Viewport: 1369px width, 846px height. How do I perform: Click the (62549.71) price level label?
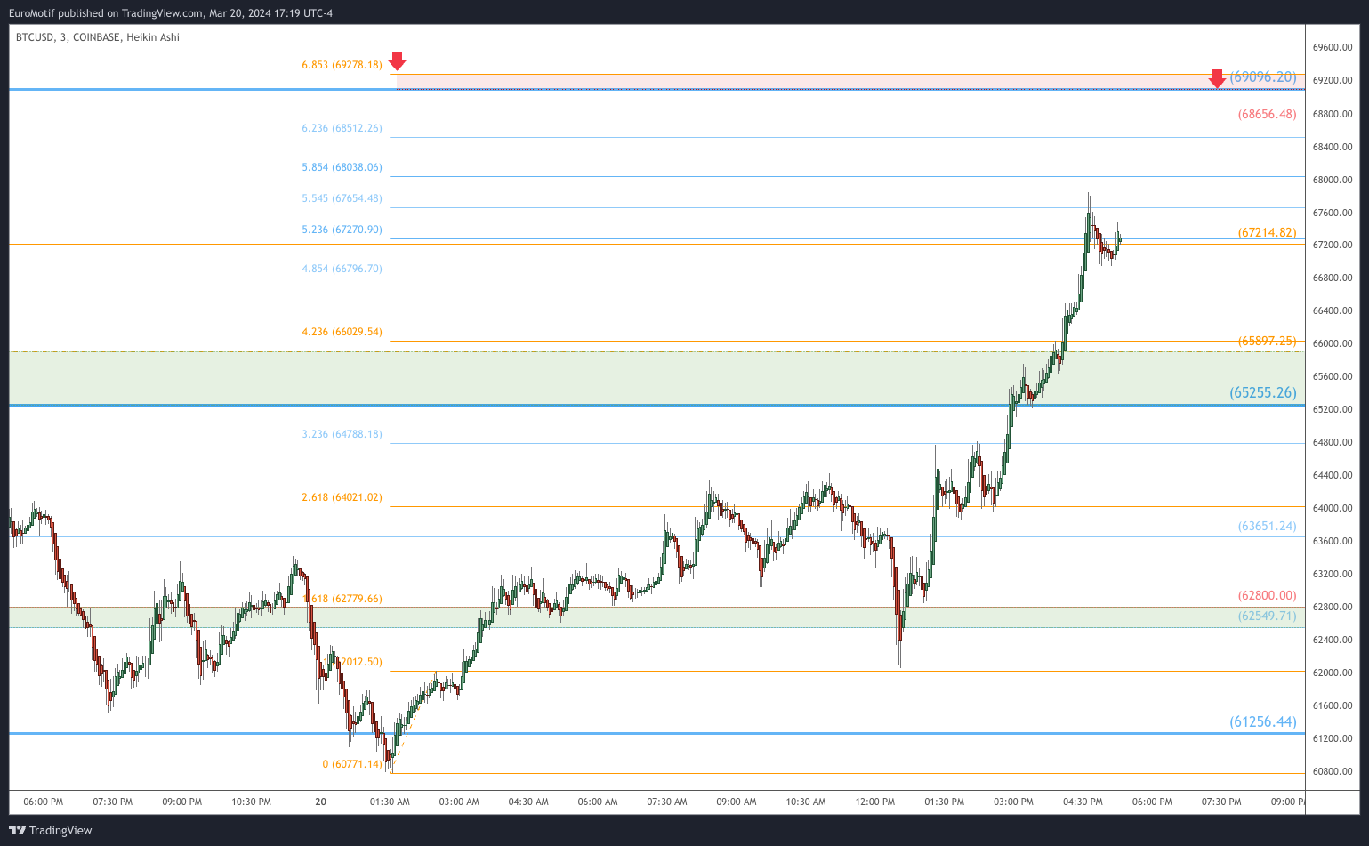tap(1267, 616)
